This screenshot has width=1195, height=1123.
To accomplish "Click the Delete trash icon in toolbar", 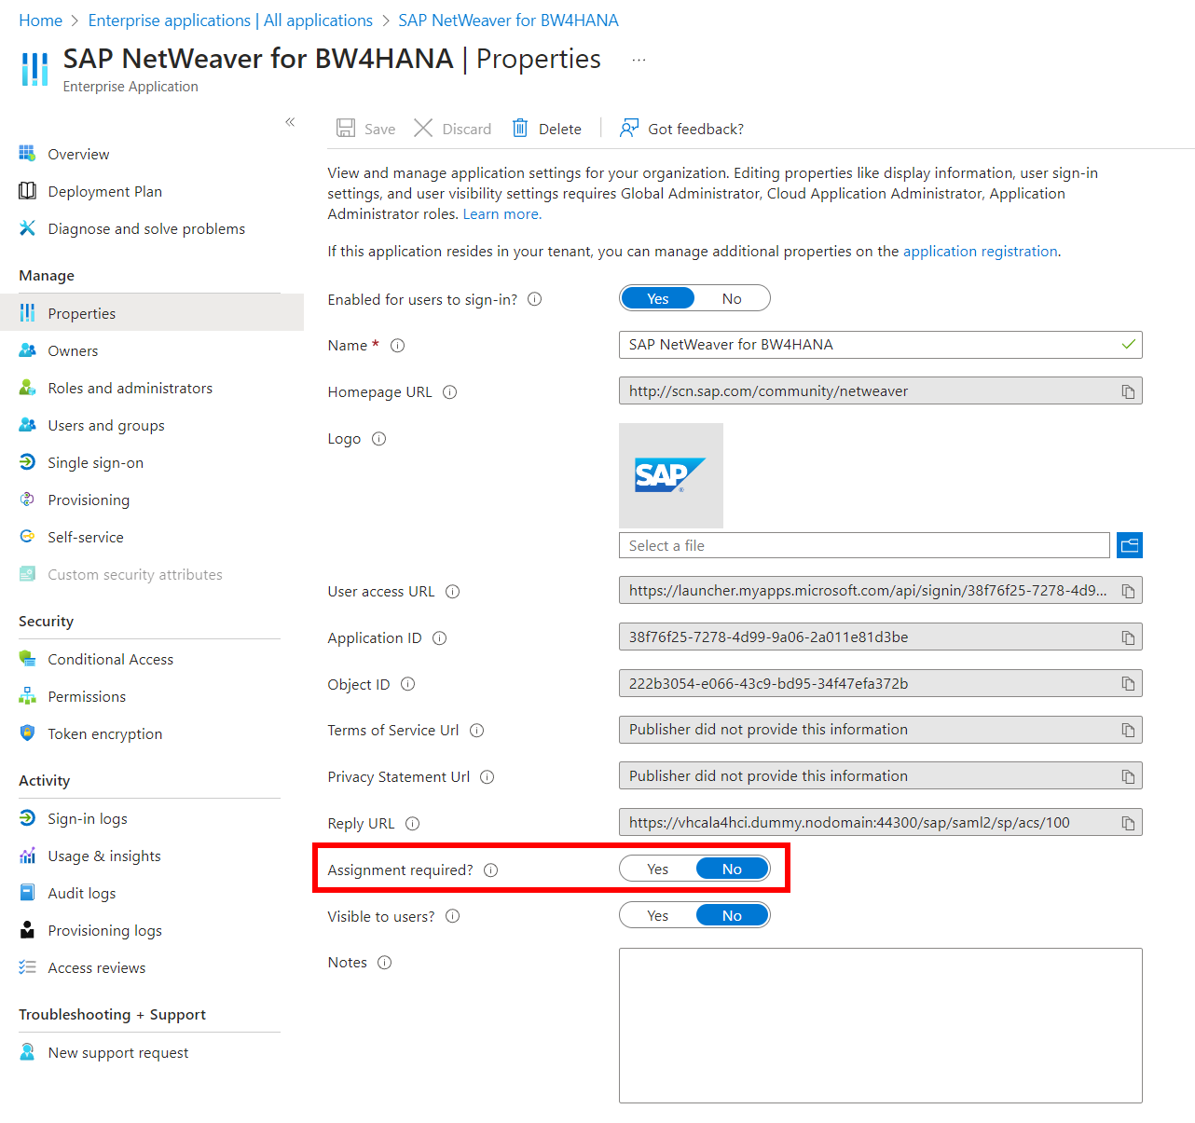I will click(x=520, y=129).
